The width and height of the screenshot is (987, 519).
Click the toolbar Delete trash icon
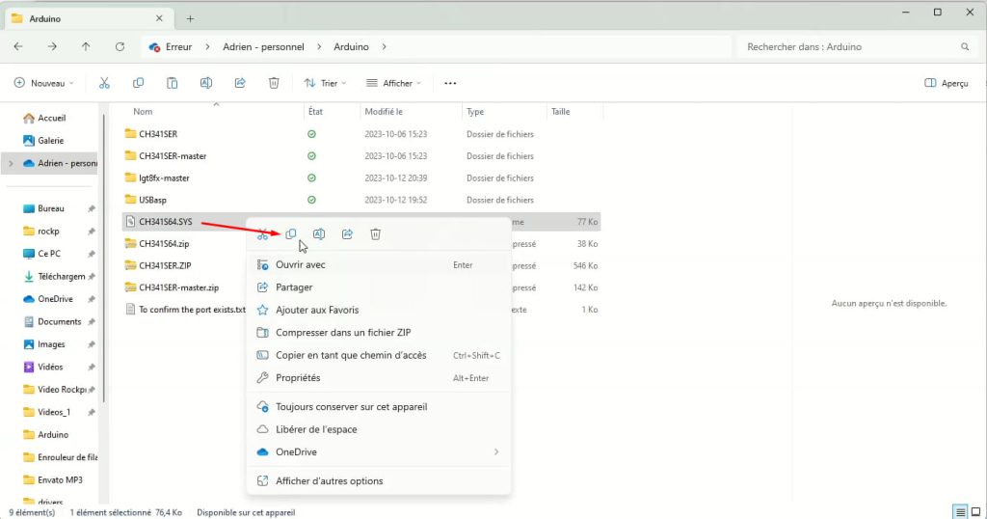tap(274, 83)
